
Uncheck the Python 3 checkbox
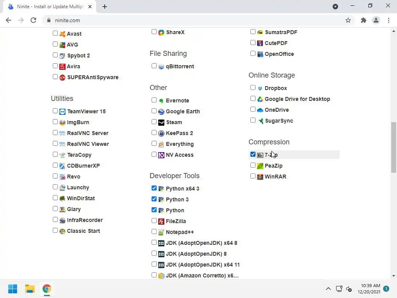pyautogui.click(x=154, y=199)
